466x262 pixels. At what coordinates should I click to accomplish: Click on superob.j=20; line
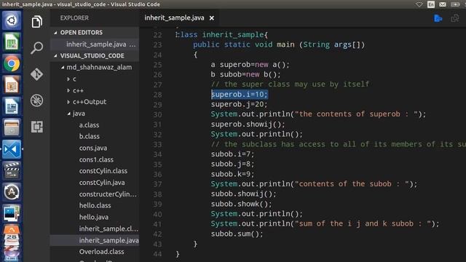tap(240, 104)
